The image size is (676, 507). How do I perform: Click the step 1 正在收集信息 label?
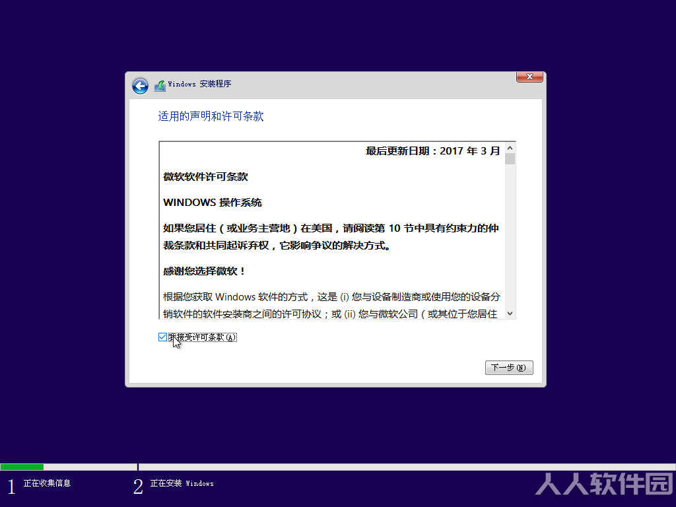click(47, 483)
